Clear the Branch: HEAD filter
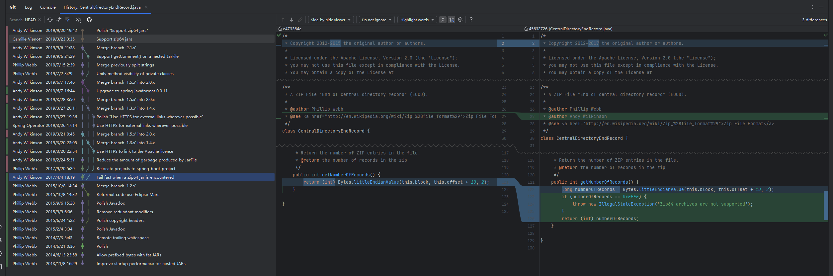This screenshot has height=276, width=833. [x=40, y=20]
